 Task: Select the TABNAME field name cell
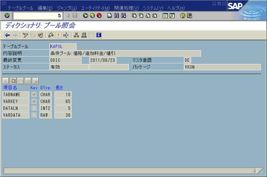16,94
